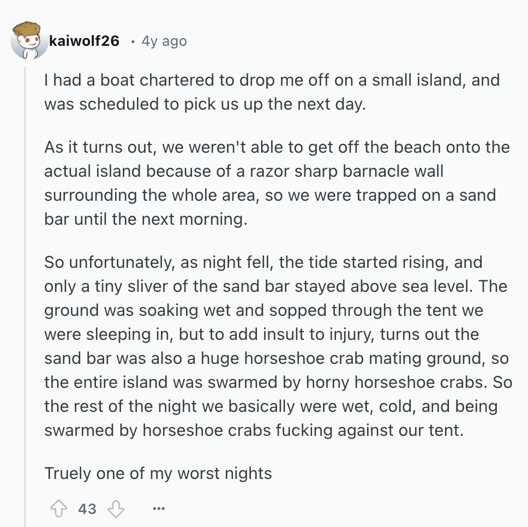Click the paragraph starting "As it turns out"
Image resolution: width=528 pixels, height=527 pixels.
[x=277, y=183]
